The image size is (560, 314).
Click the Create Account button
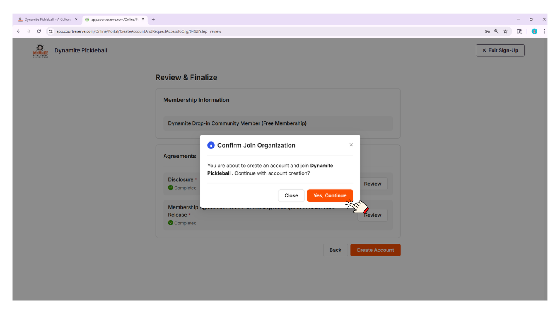coord(375,250)
